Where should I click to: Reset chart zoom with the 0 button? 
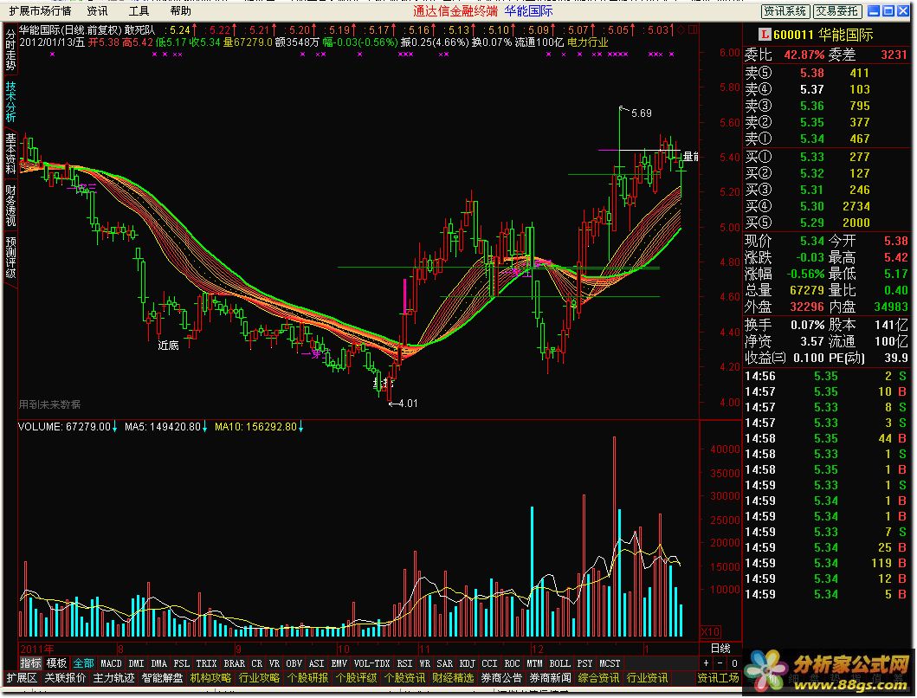(734, 663)
